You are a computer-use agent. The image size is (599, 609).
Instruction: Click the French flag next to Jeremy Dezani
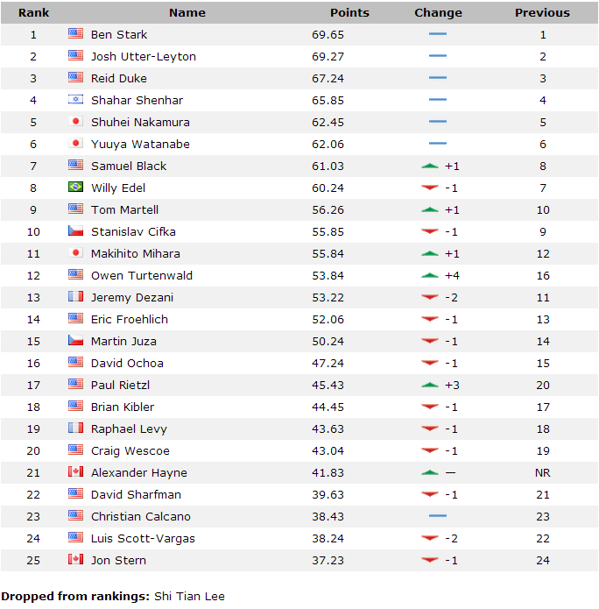(75, 297)
